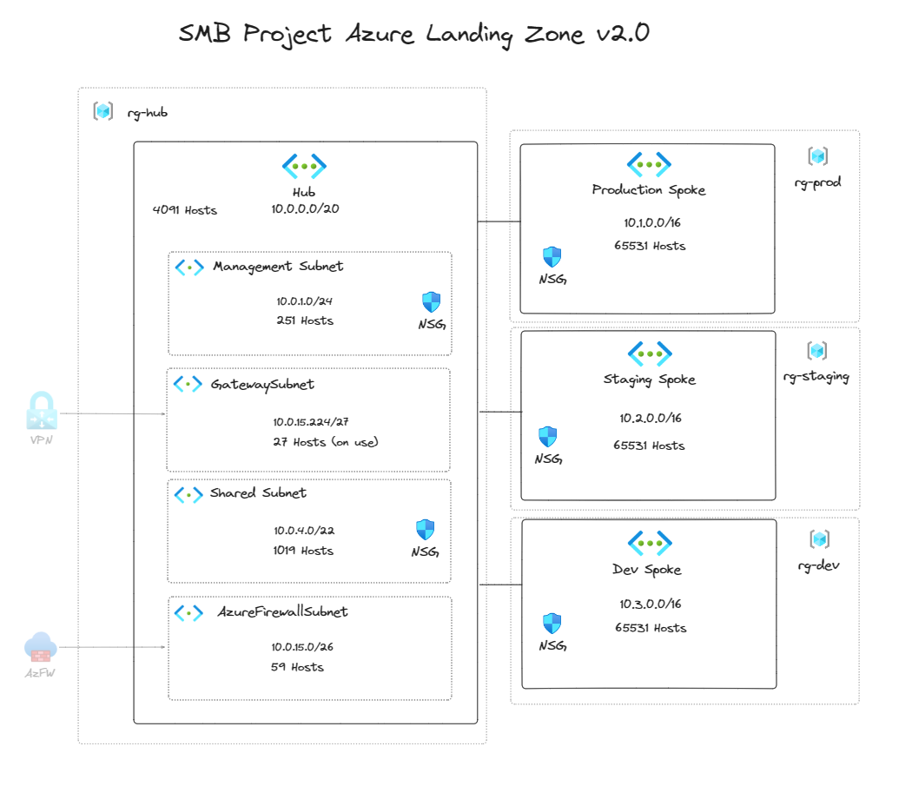Click the subnet icon next to GatewaySubnet
The image size is (912, 806).
[x=188, y=384]
